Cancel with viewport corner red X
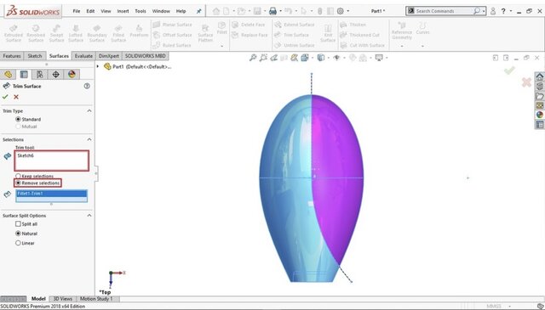This screenshot has width=545, height=310. (526, 82)
